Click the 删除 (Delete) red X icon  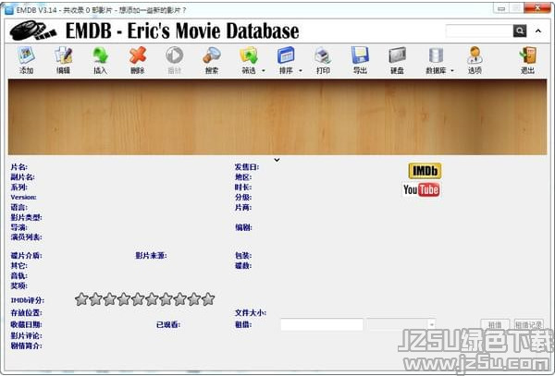click(137, 60)
